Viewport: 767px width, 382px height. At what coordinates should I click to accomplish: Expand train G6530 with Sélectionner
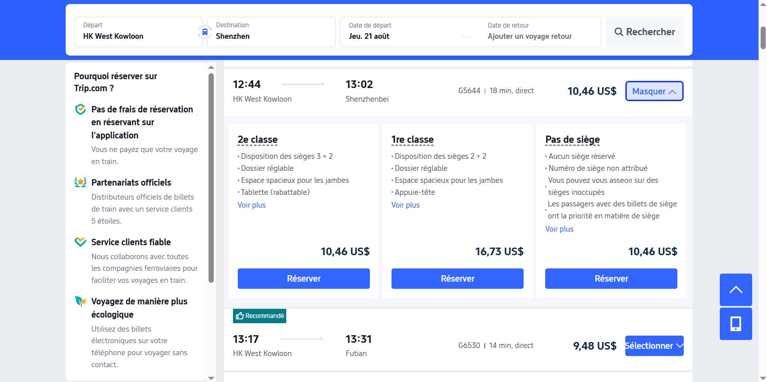[654, 346]
